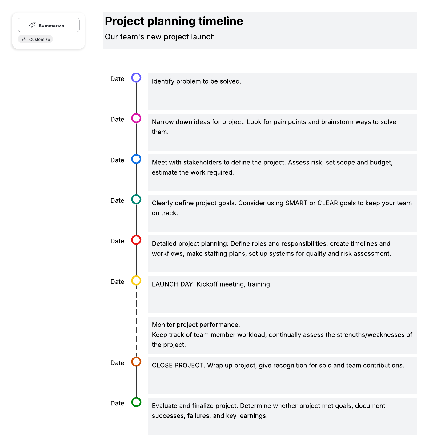Screen dimensions: 429x447
Task: Click the orange CLOSE PROJECT circle marker
Action: (136, 362)
